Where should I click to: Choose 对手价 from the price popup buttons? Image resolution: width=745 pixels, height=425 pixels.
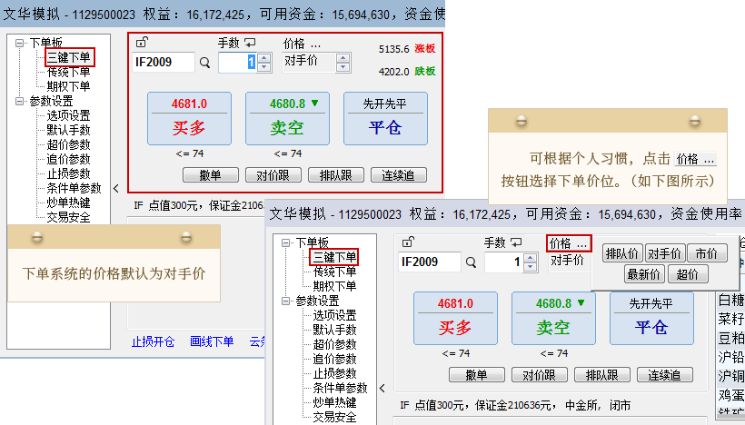click(x=664, y=253)
